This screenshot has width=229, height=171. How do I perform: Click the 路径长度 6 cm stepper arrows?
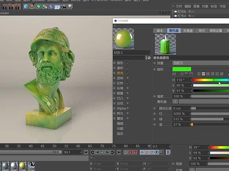pyautogui.click(x=190, y=108)
